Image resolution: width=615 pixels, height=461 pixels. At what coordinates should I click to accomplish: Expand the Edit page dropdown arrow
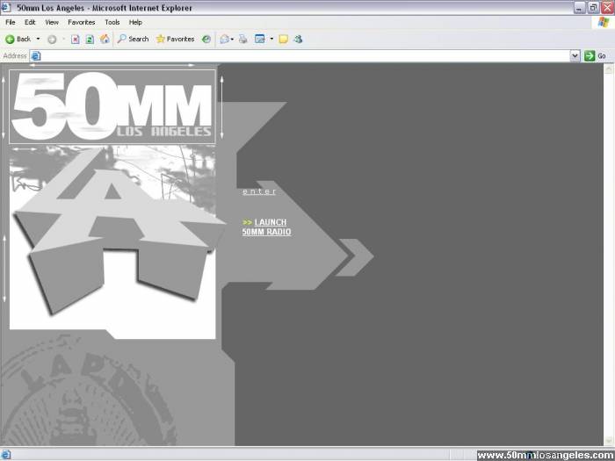coord(271,39)
